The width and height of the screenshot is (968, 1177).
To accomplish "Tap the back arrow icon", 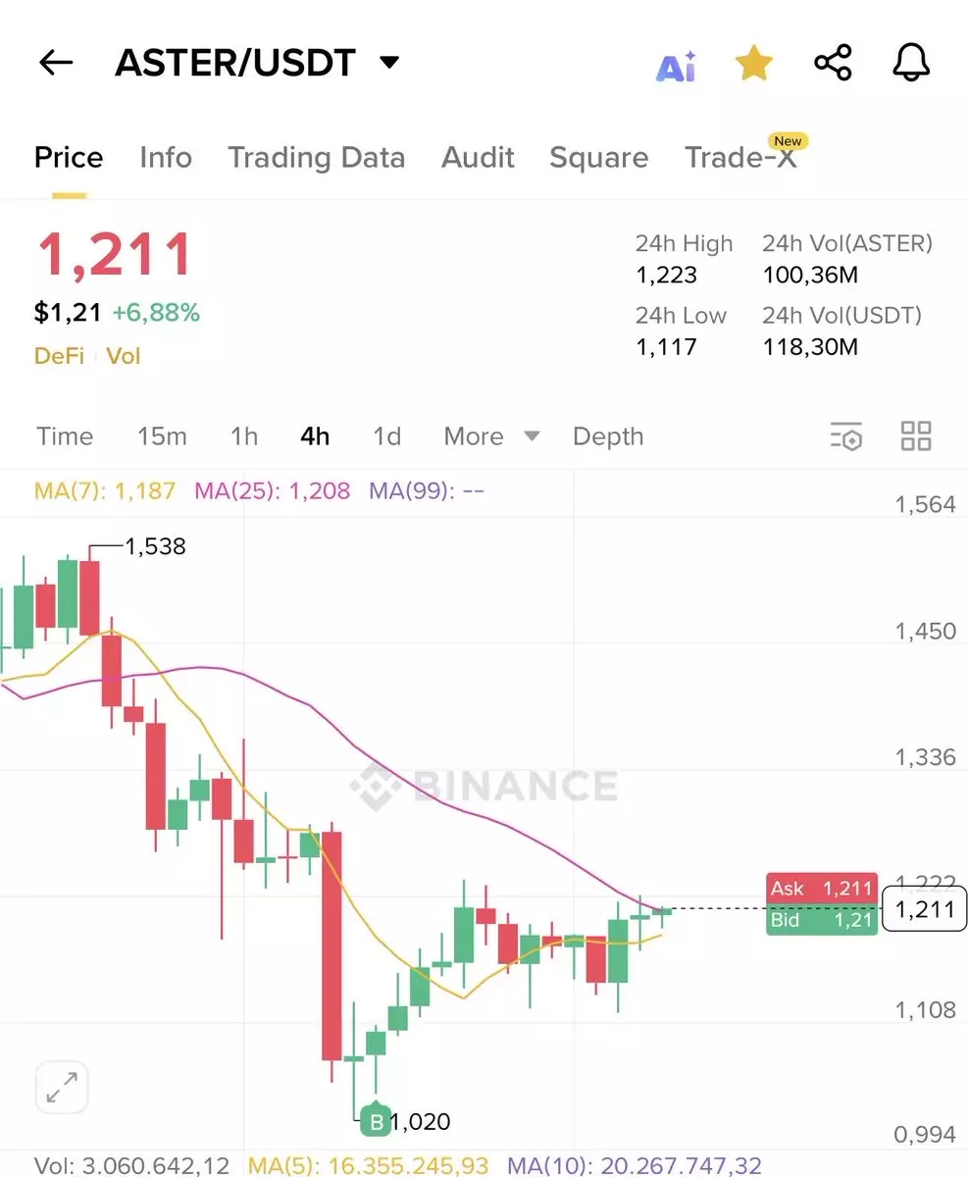I will tap(56, 63).
